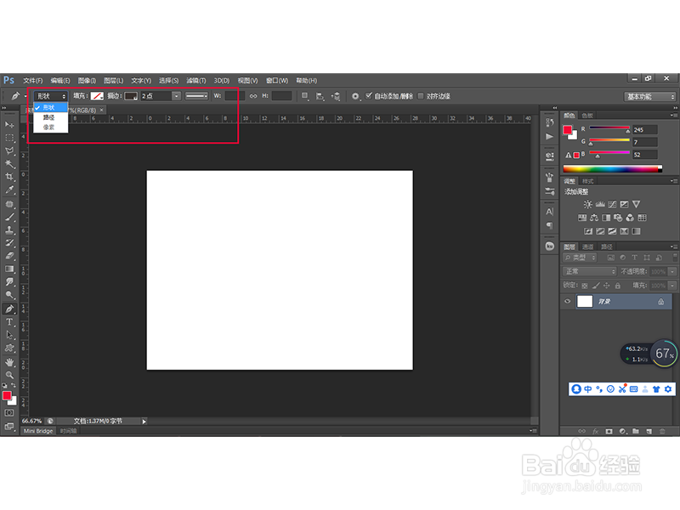The width and height of the screenshot is (680, 510).
Task: Select the Pen tool in toolbox
Action: coord(9,309)
